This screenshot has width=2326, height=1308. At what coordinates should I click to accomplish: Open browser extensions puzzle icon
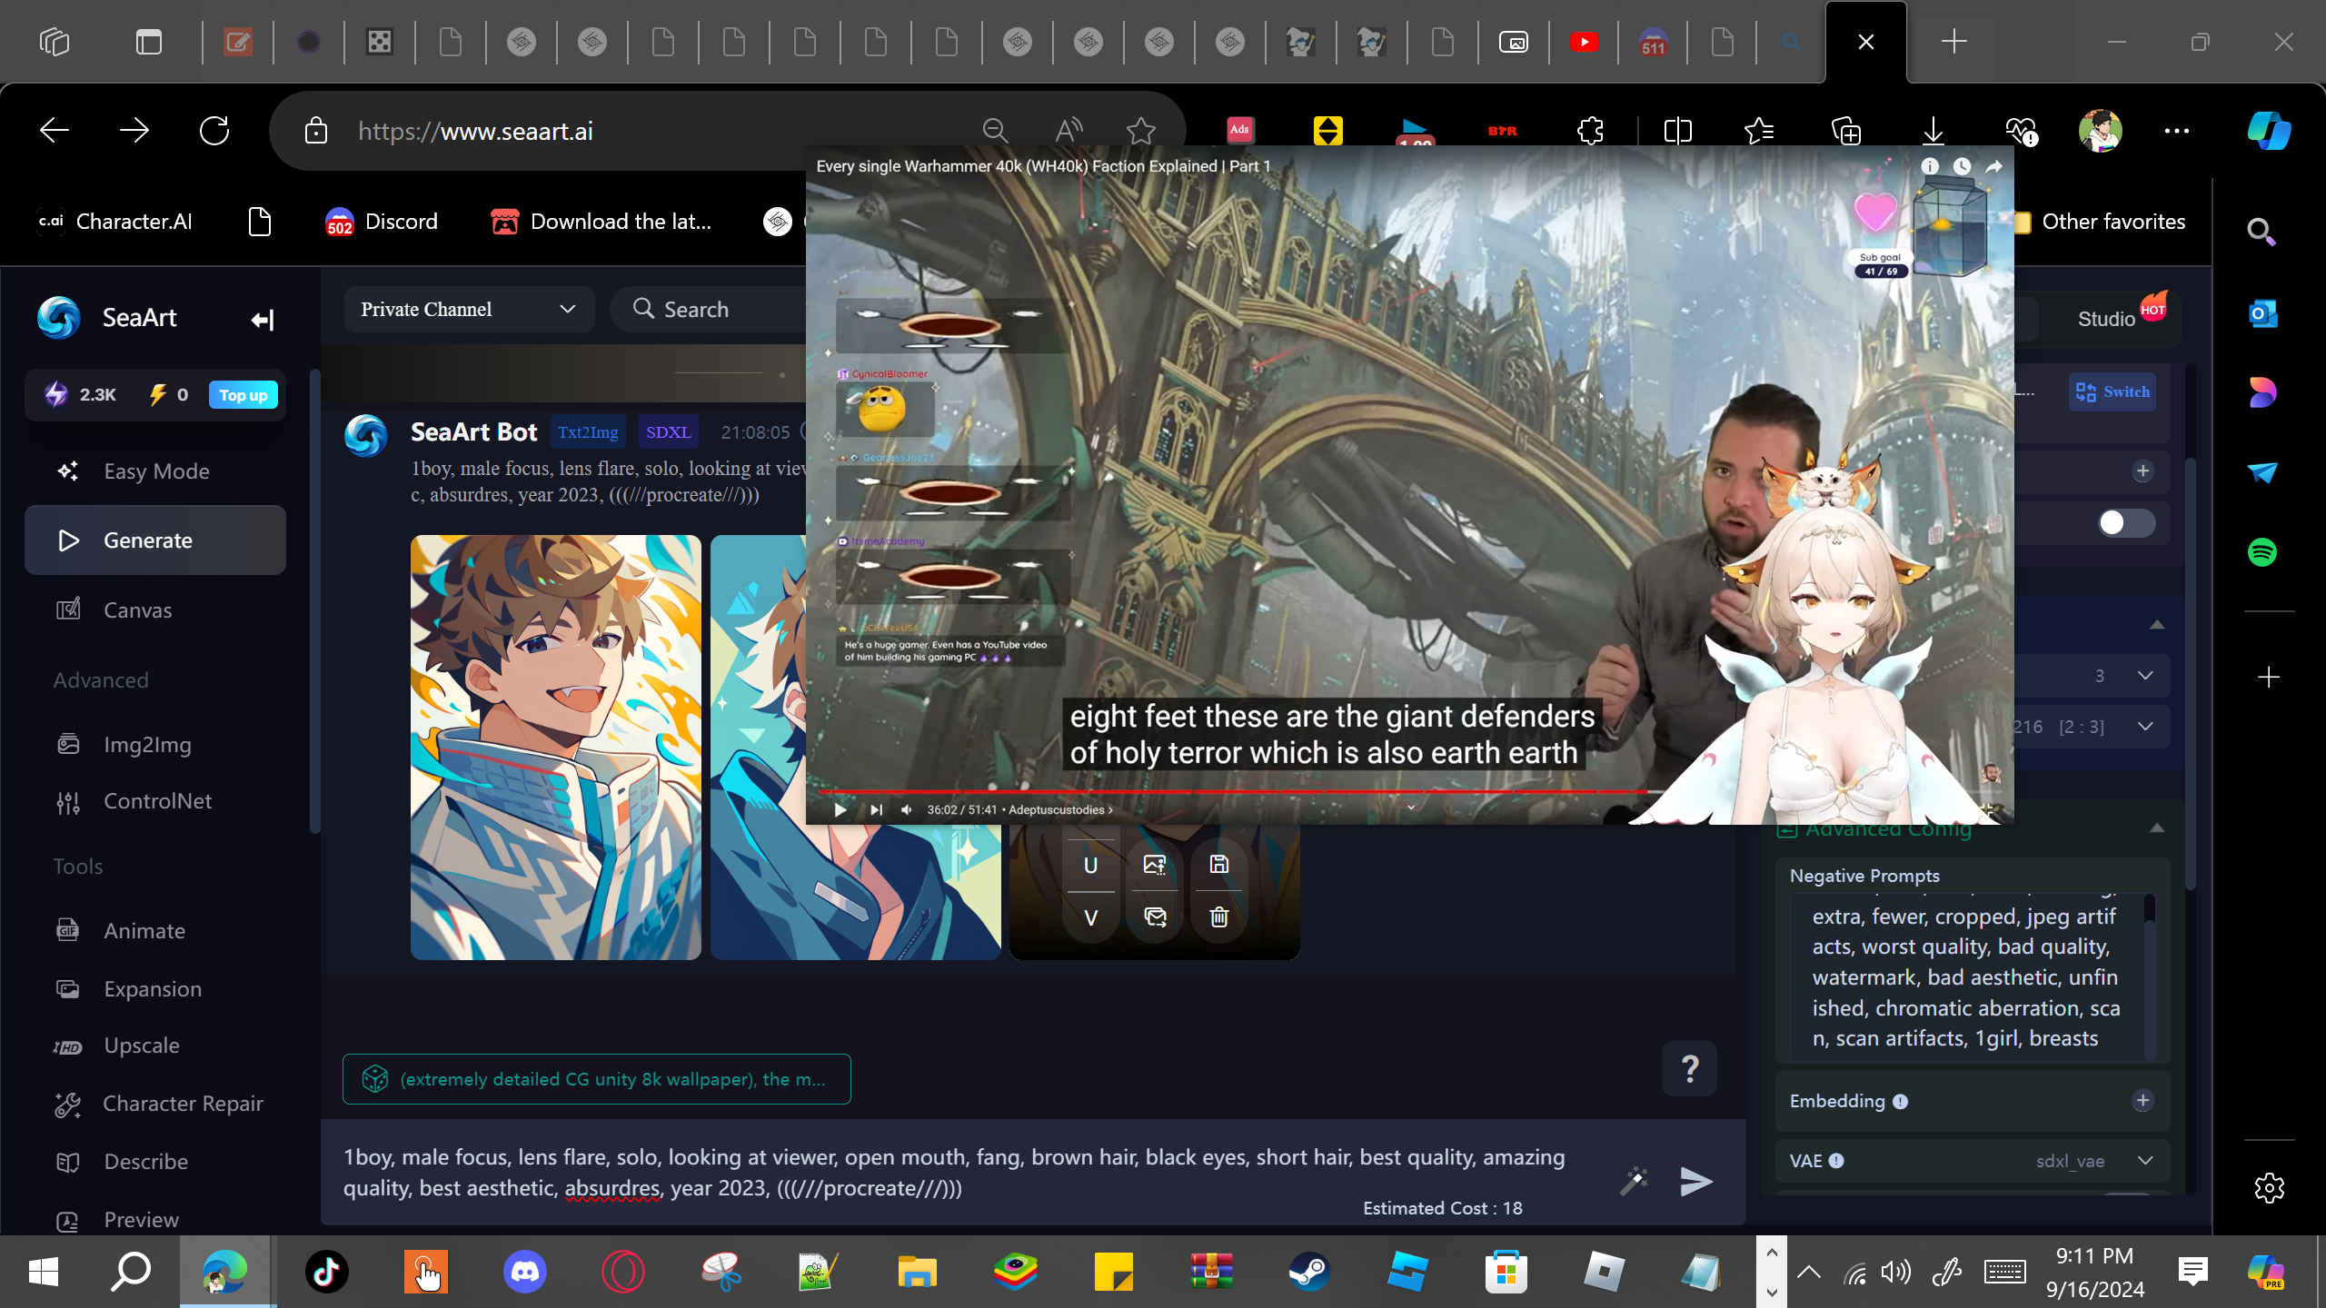(1591, 131)
